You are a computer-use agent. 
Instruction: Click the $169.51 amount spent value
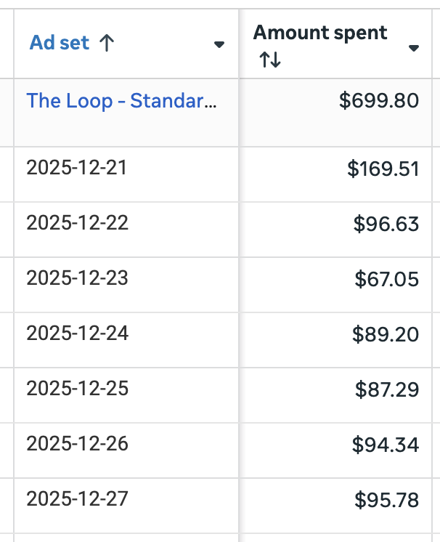[383, 169]
